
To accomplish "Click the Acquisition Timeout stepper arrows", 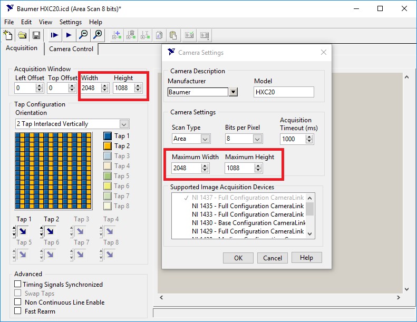I will click(x=309, y=139).
